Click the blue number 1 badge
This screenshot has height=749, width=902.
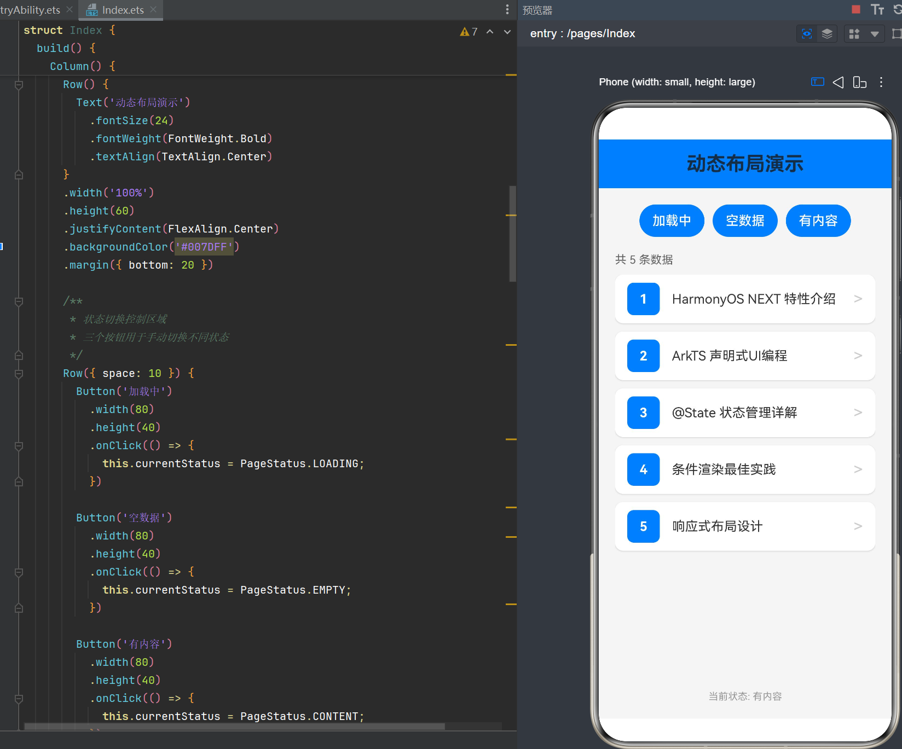click(643, 299)
